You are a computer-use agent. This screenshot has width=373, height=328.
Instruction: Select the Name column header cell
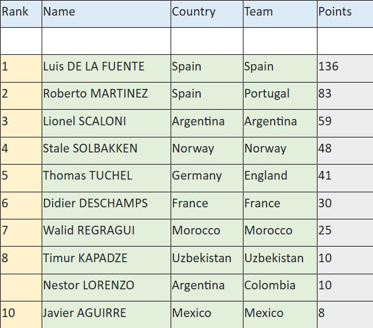[x=106, y=12]
